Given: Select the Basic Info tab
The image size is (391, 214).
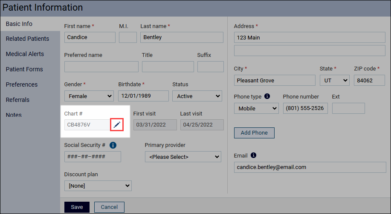Looking at the screenshot, I should [x=30, y=24].
